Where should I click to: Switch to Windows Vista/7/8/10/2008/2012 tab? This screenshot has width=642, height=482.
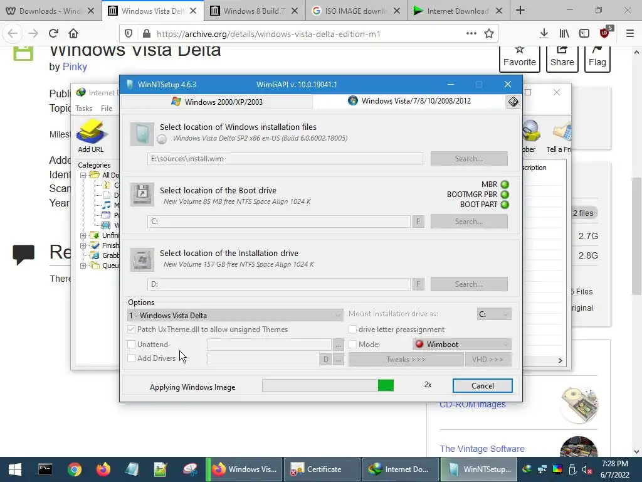(409, 101)
